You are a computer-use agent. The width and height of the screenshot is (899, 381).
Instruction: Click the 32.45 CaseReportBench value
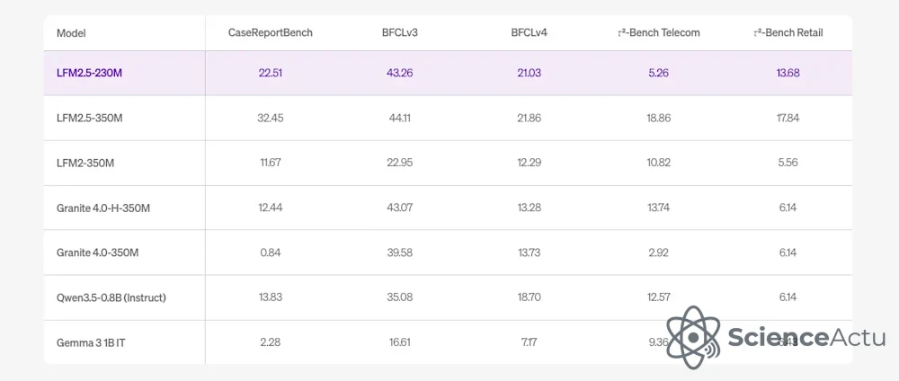pos(271,118)
